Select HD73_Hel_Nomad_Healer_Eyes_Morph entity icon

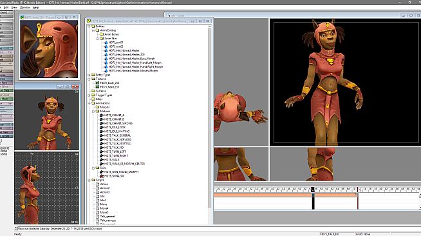(106, 59)
